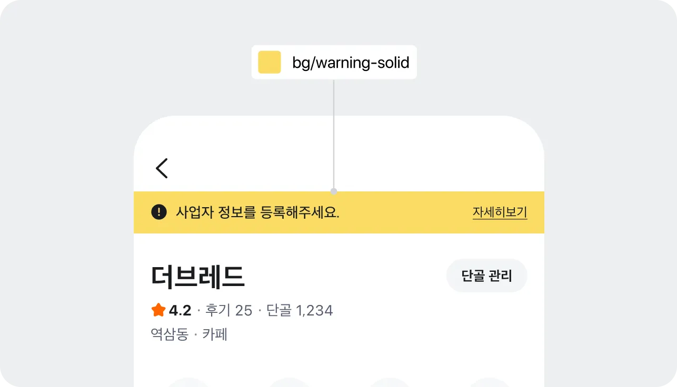Screen dimensions: 677x387
Task: Click the annotation connector dot on the banner
Action: coord(334,191)
